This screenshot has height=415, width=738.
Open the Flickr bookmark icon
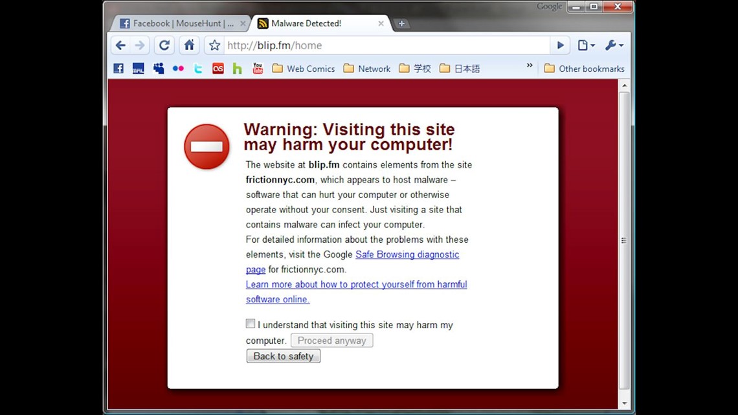click(x=179, y=69)
